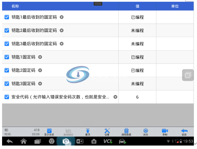Screen dimensions: 197x149
Task: Click the blue return (返回) arrow icon
Action: (x=184, y=131)
